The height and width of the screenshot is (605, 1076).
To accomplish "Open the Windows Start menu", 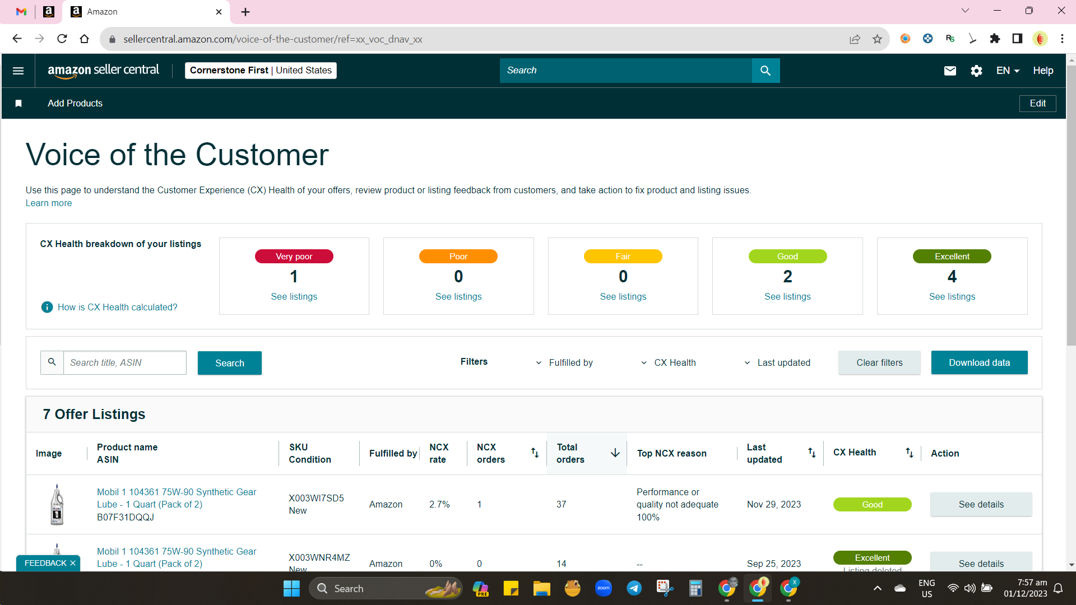I will tap(291, 588).
